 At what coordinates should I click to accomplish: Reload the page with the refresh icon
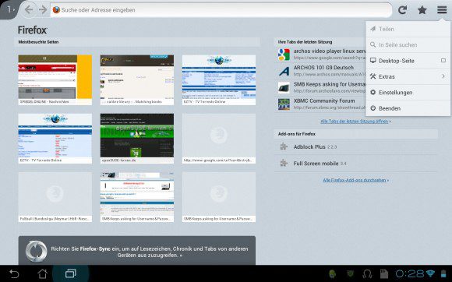(x=402, y=10)
